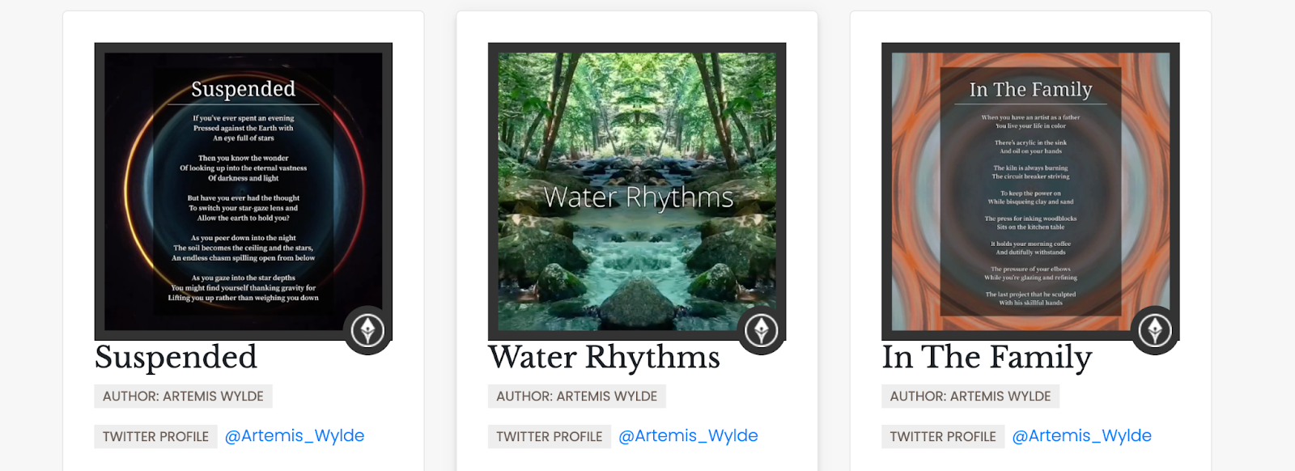The width and height of the screenshot is (1295, 471).
Task: Open @Artemis_Wylde link under Suspended
Action: tap(295, 435)
